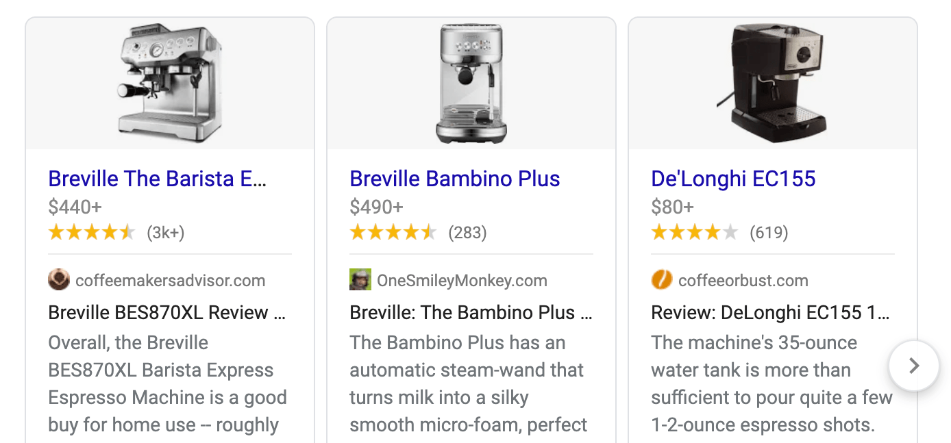Visit OneSmileyMonkey.com source link
The image size is (951, 443).
click(462, 281)
